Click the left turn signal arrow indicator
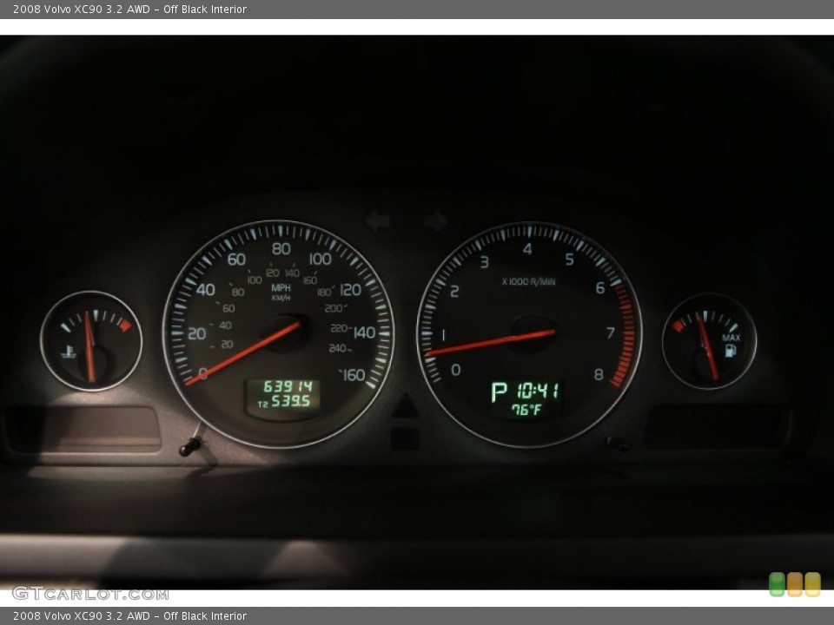Screen dimensions: 834x625 (x=377, y=220)
